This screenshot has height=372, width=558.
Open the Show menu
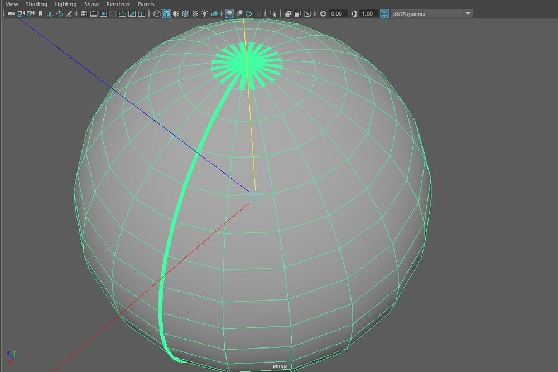(x=92, y=4)
